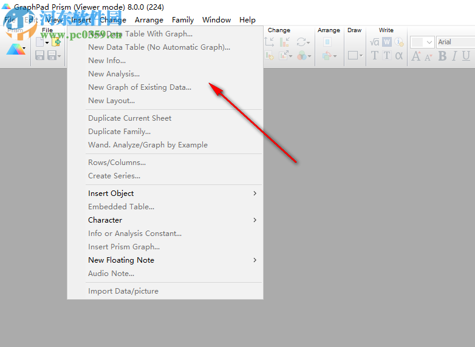
Task: Click the resize graph icon in the Change group
Action: pyautogui.click(x=284, y=55)
